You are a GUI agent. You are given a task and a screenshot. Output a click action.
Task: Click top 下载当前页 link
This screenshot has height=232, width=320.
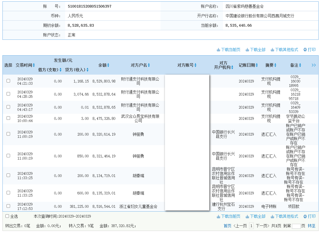(228, 50)
